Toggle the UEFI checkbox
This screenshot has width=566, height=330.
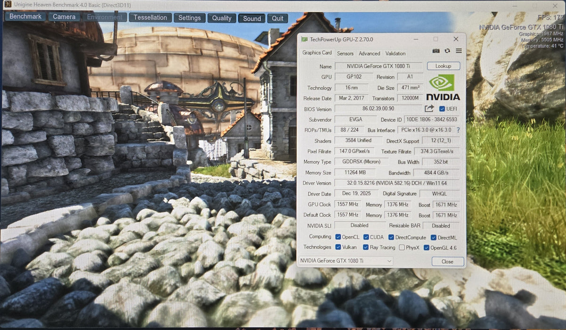[442, 109]
